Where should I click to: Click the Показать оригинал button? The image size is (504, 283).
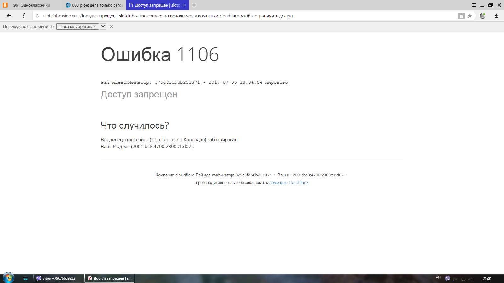tap(77, 26)
